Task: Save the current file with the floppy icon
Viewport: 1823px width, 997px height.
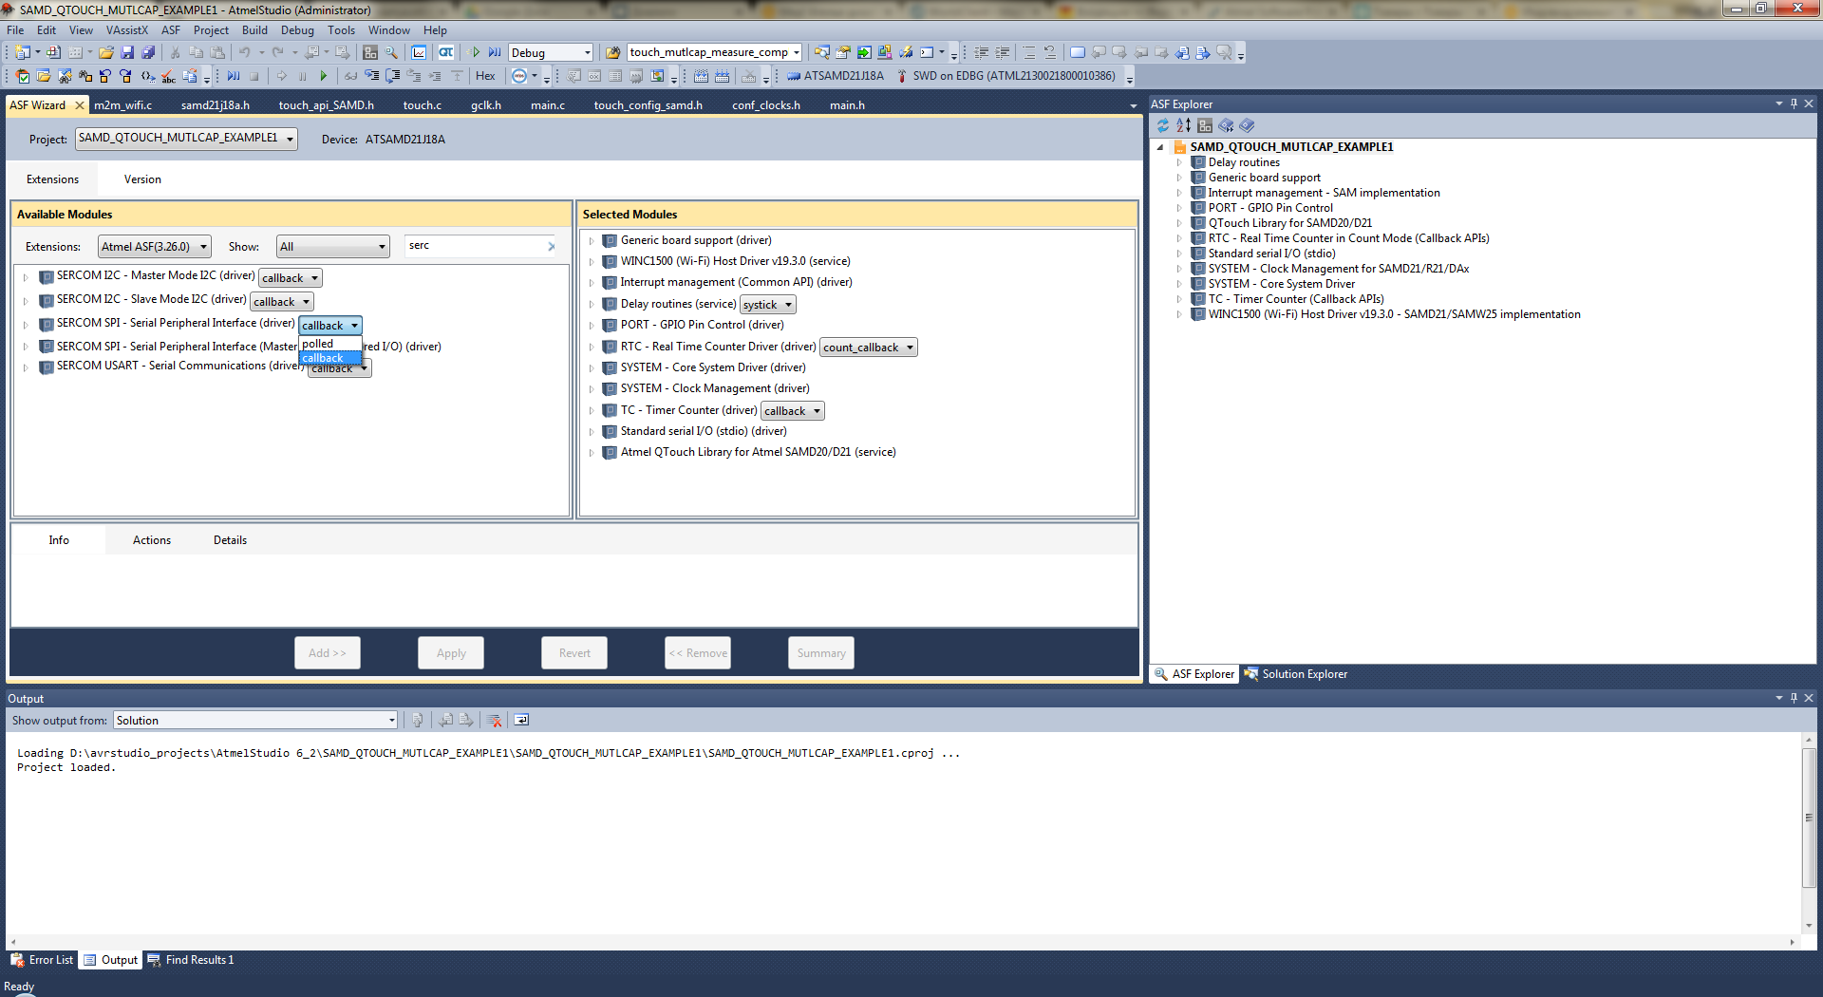Action: coord(127,52)
